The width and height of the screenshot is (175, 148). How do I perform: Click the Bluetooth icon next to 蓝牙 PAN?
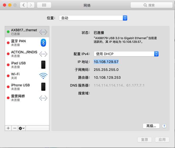point(43,43)
